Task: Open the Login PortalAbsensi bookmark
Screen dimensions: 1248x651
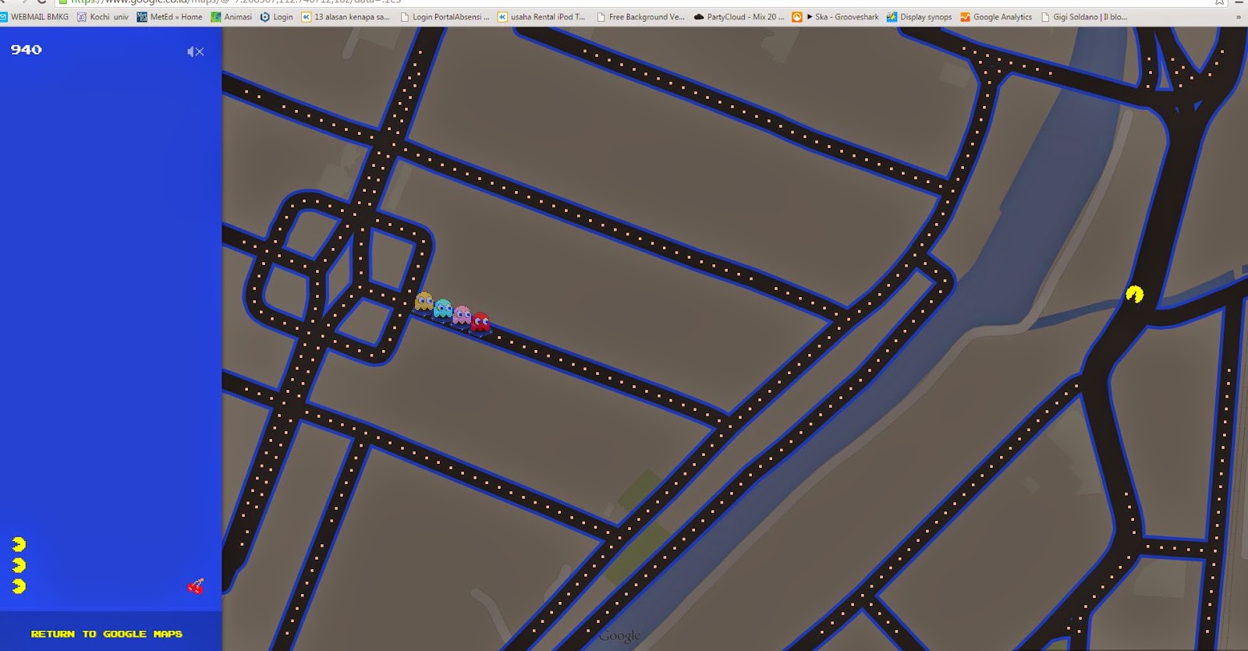Action: point(445,16)
